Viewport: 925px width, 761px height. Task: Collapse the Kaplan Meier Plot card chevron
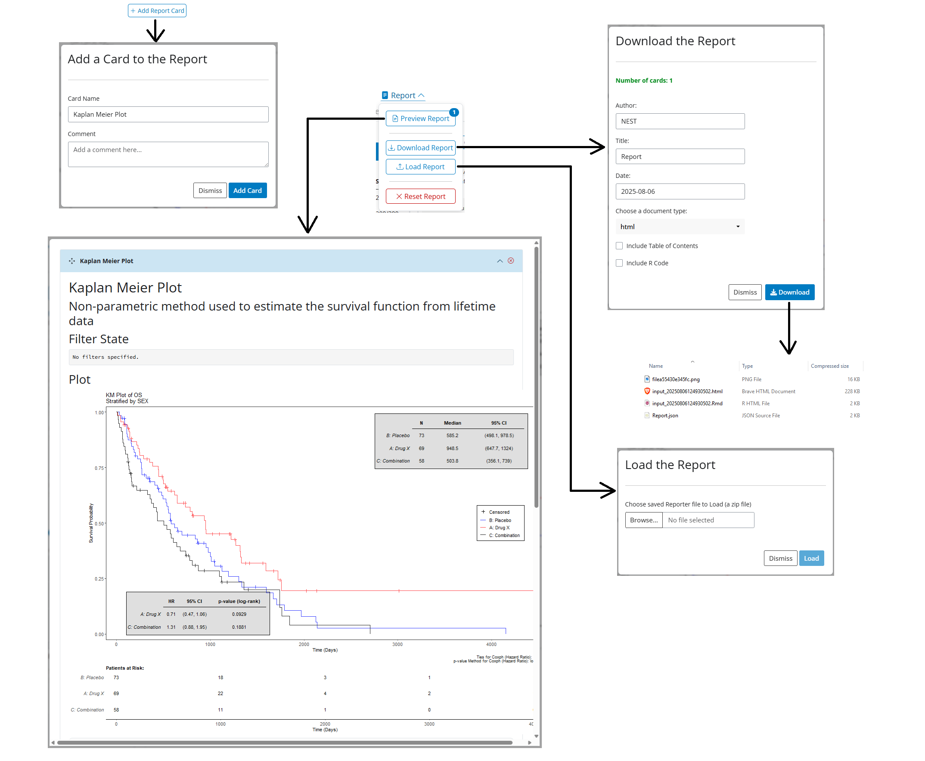point(500,261)
